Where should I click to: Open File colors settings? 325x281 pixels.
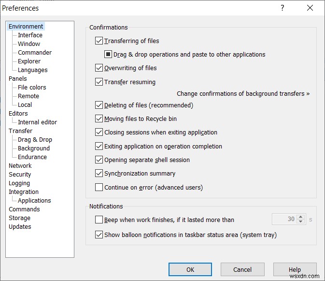tap(32, 88)
